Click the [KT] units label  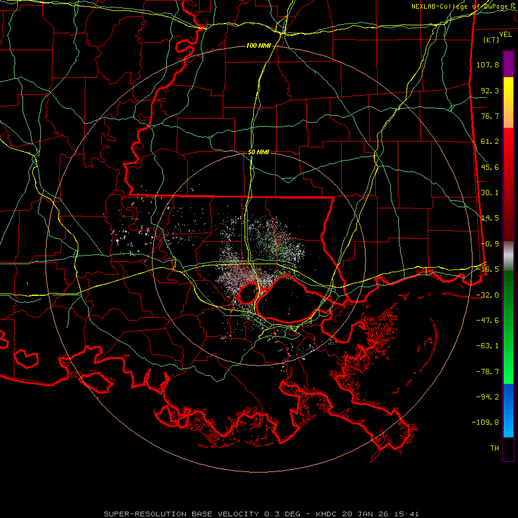491,40
